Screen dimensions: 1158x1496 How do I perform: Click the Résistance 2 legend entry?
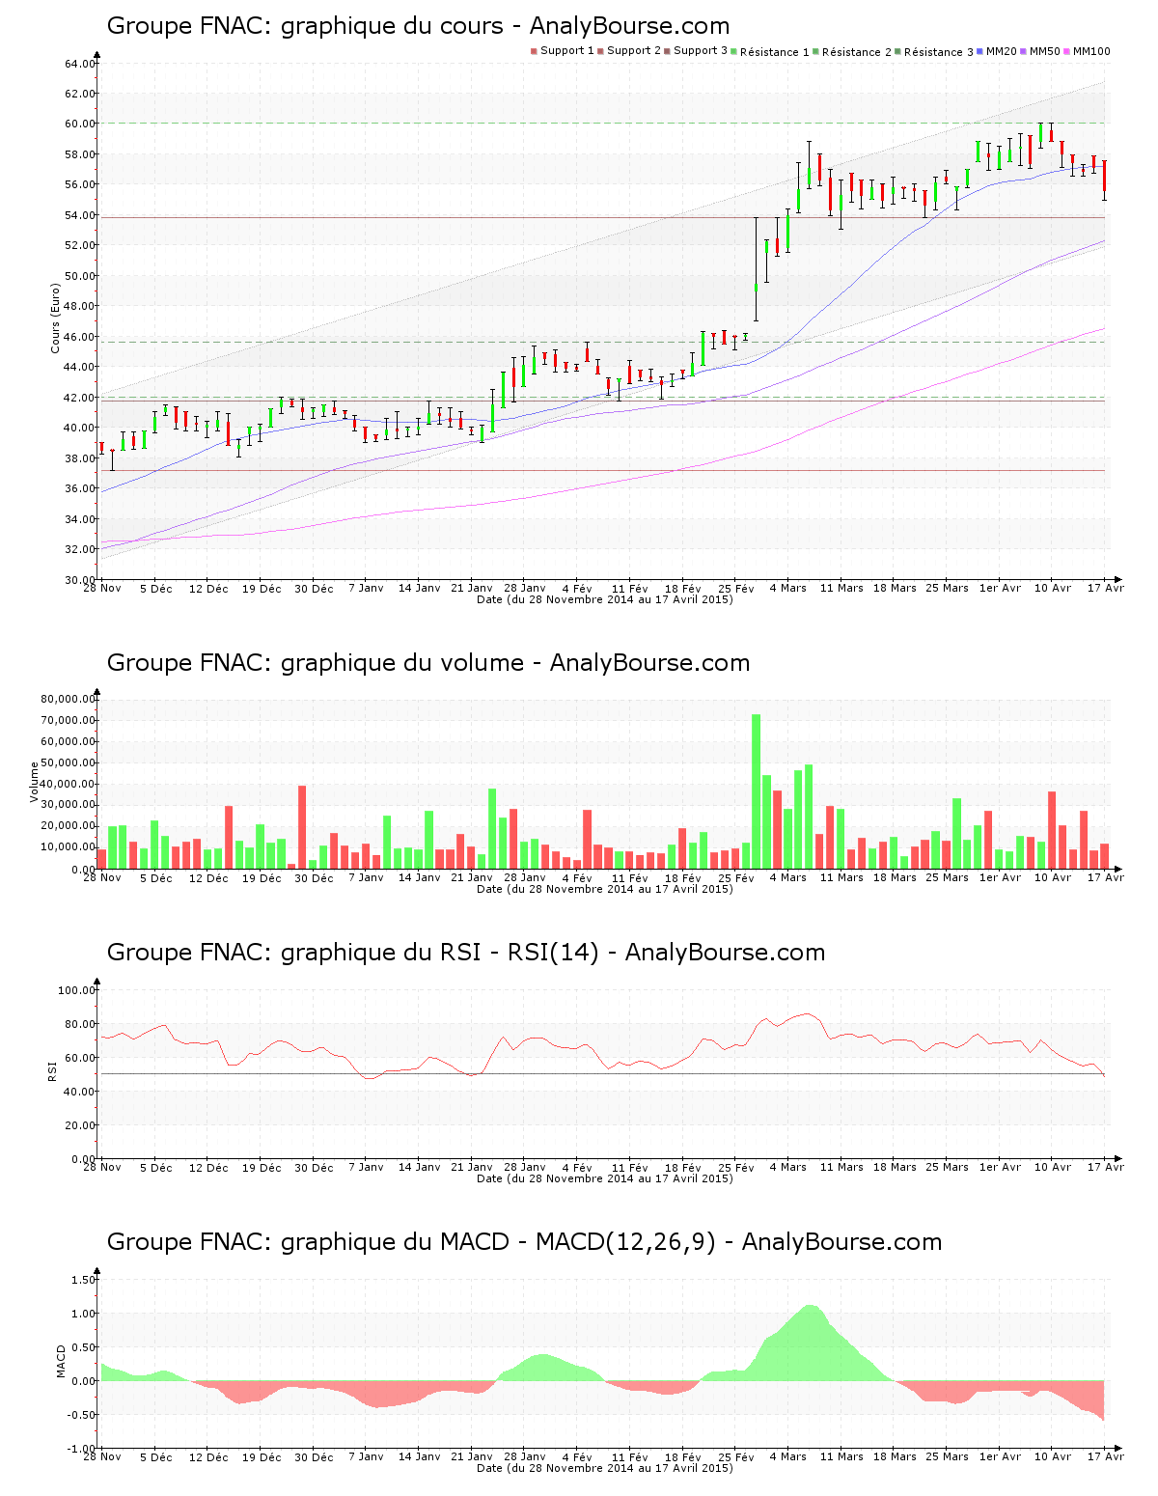(852, 51)
